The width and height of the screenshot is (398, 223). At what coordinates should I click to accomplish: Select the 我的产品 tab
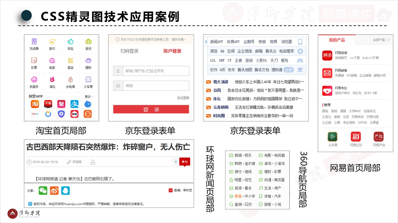pyautogui.click(x=337, y=40)
